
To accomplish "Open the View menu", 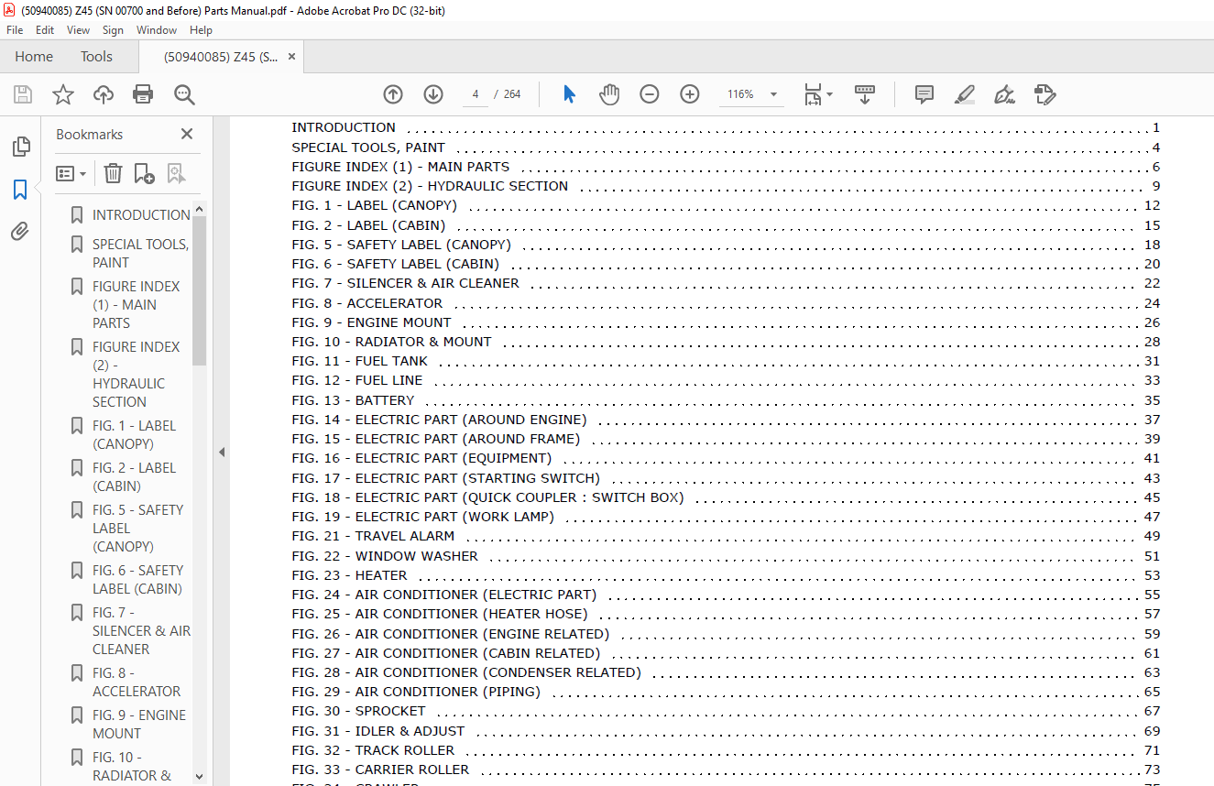I will 79,30.
